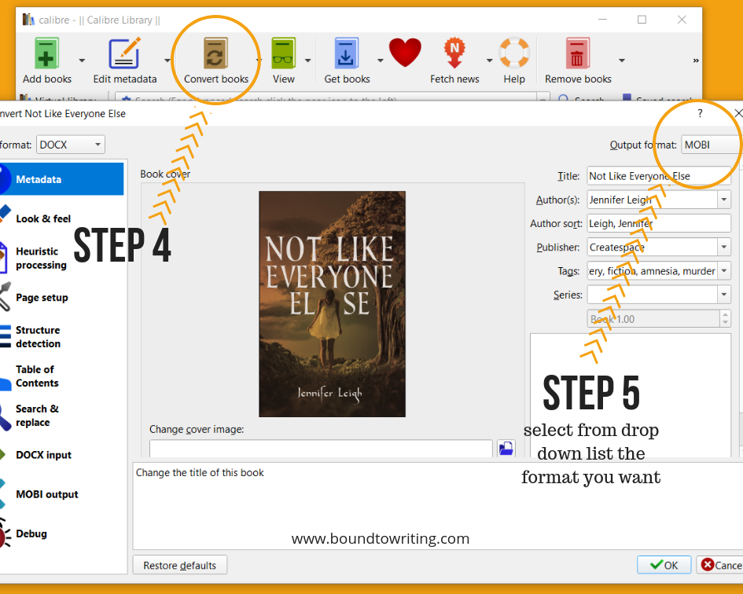Increase the series Book number stepper
Image resolution: width=743 pixels, height=594 pixels.
[x=725, y=314]
